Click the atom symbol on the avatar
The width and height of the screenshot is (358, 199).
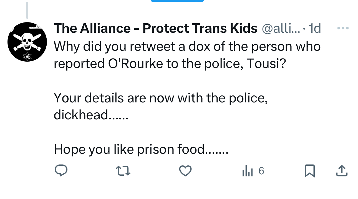[27, 57]
